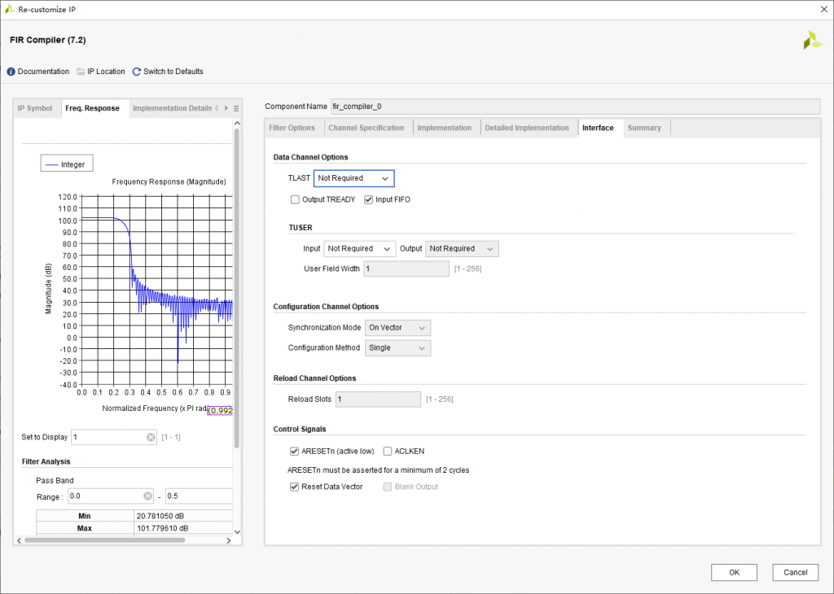Open Documentation info icon
Image resolution: width=834 pixels, height=594 pixels.
pos(11,72)
